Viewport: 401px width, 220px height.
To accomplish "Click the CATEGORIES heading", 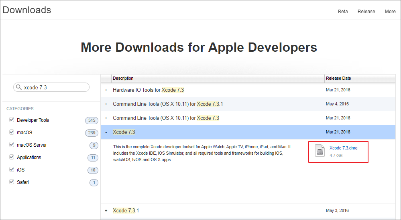I will (20, 109).
